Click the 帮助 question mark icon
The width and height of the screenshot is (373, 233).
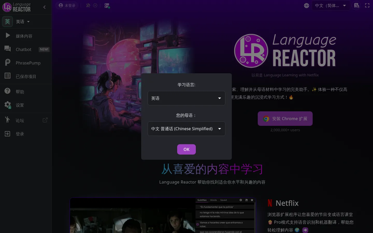tap(8, 91)
